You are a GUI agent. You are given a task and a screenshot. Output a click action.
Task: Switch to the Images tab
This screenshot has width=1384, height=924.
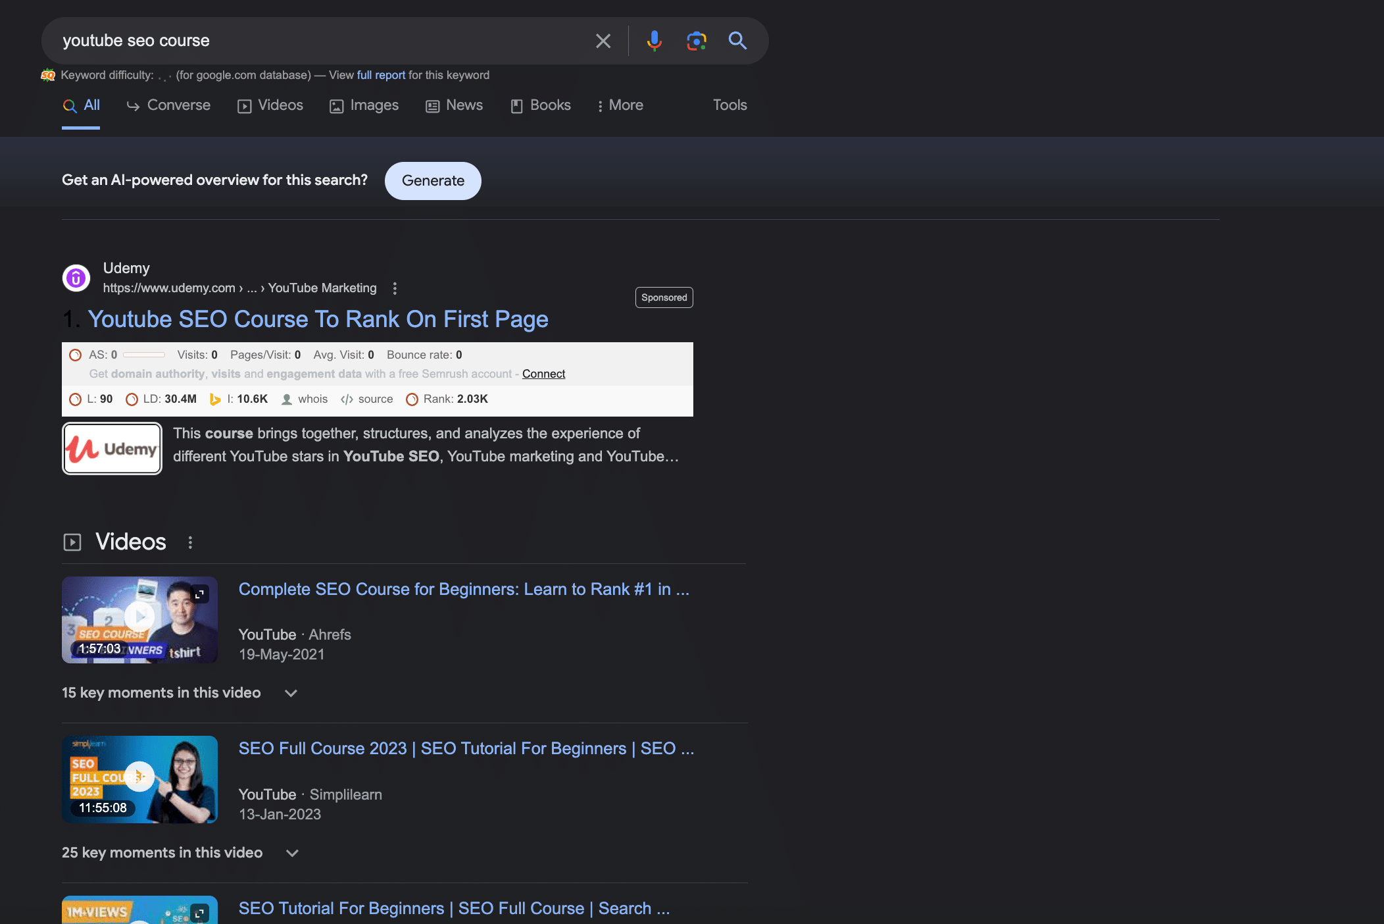[364, 105]
